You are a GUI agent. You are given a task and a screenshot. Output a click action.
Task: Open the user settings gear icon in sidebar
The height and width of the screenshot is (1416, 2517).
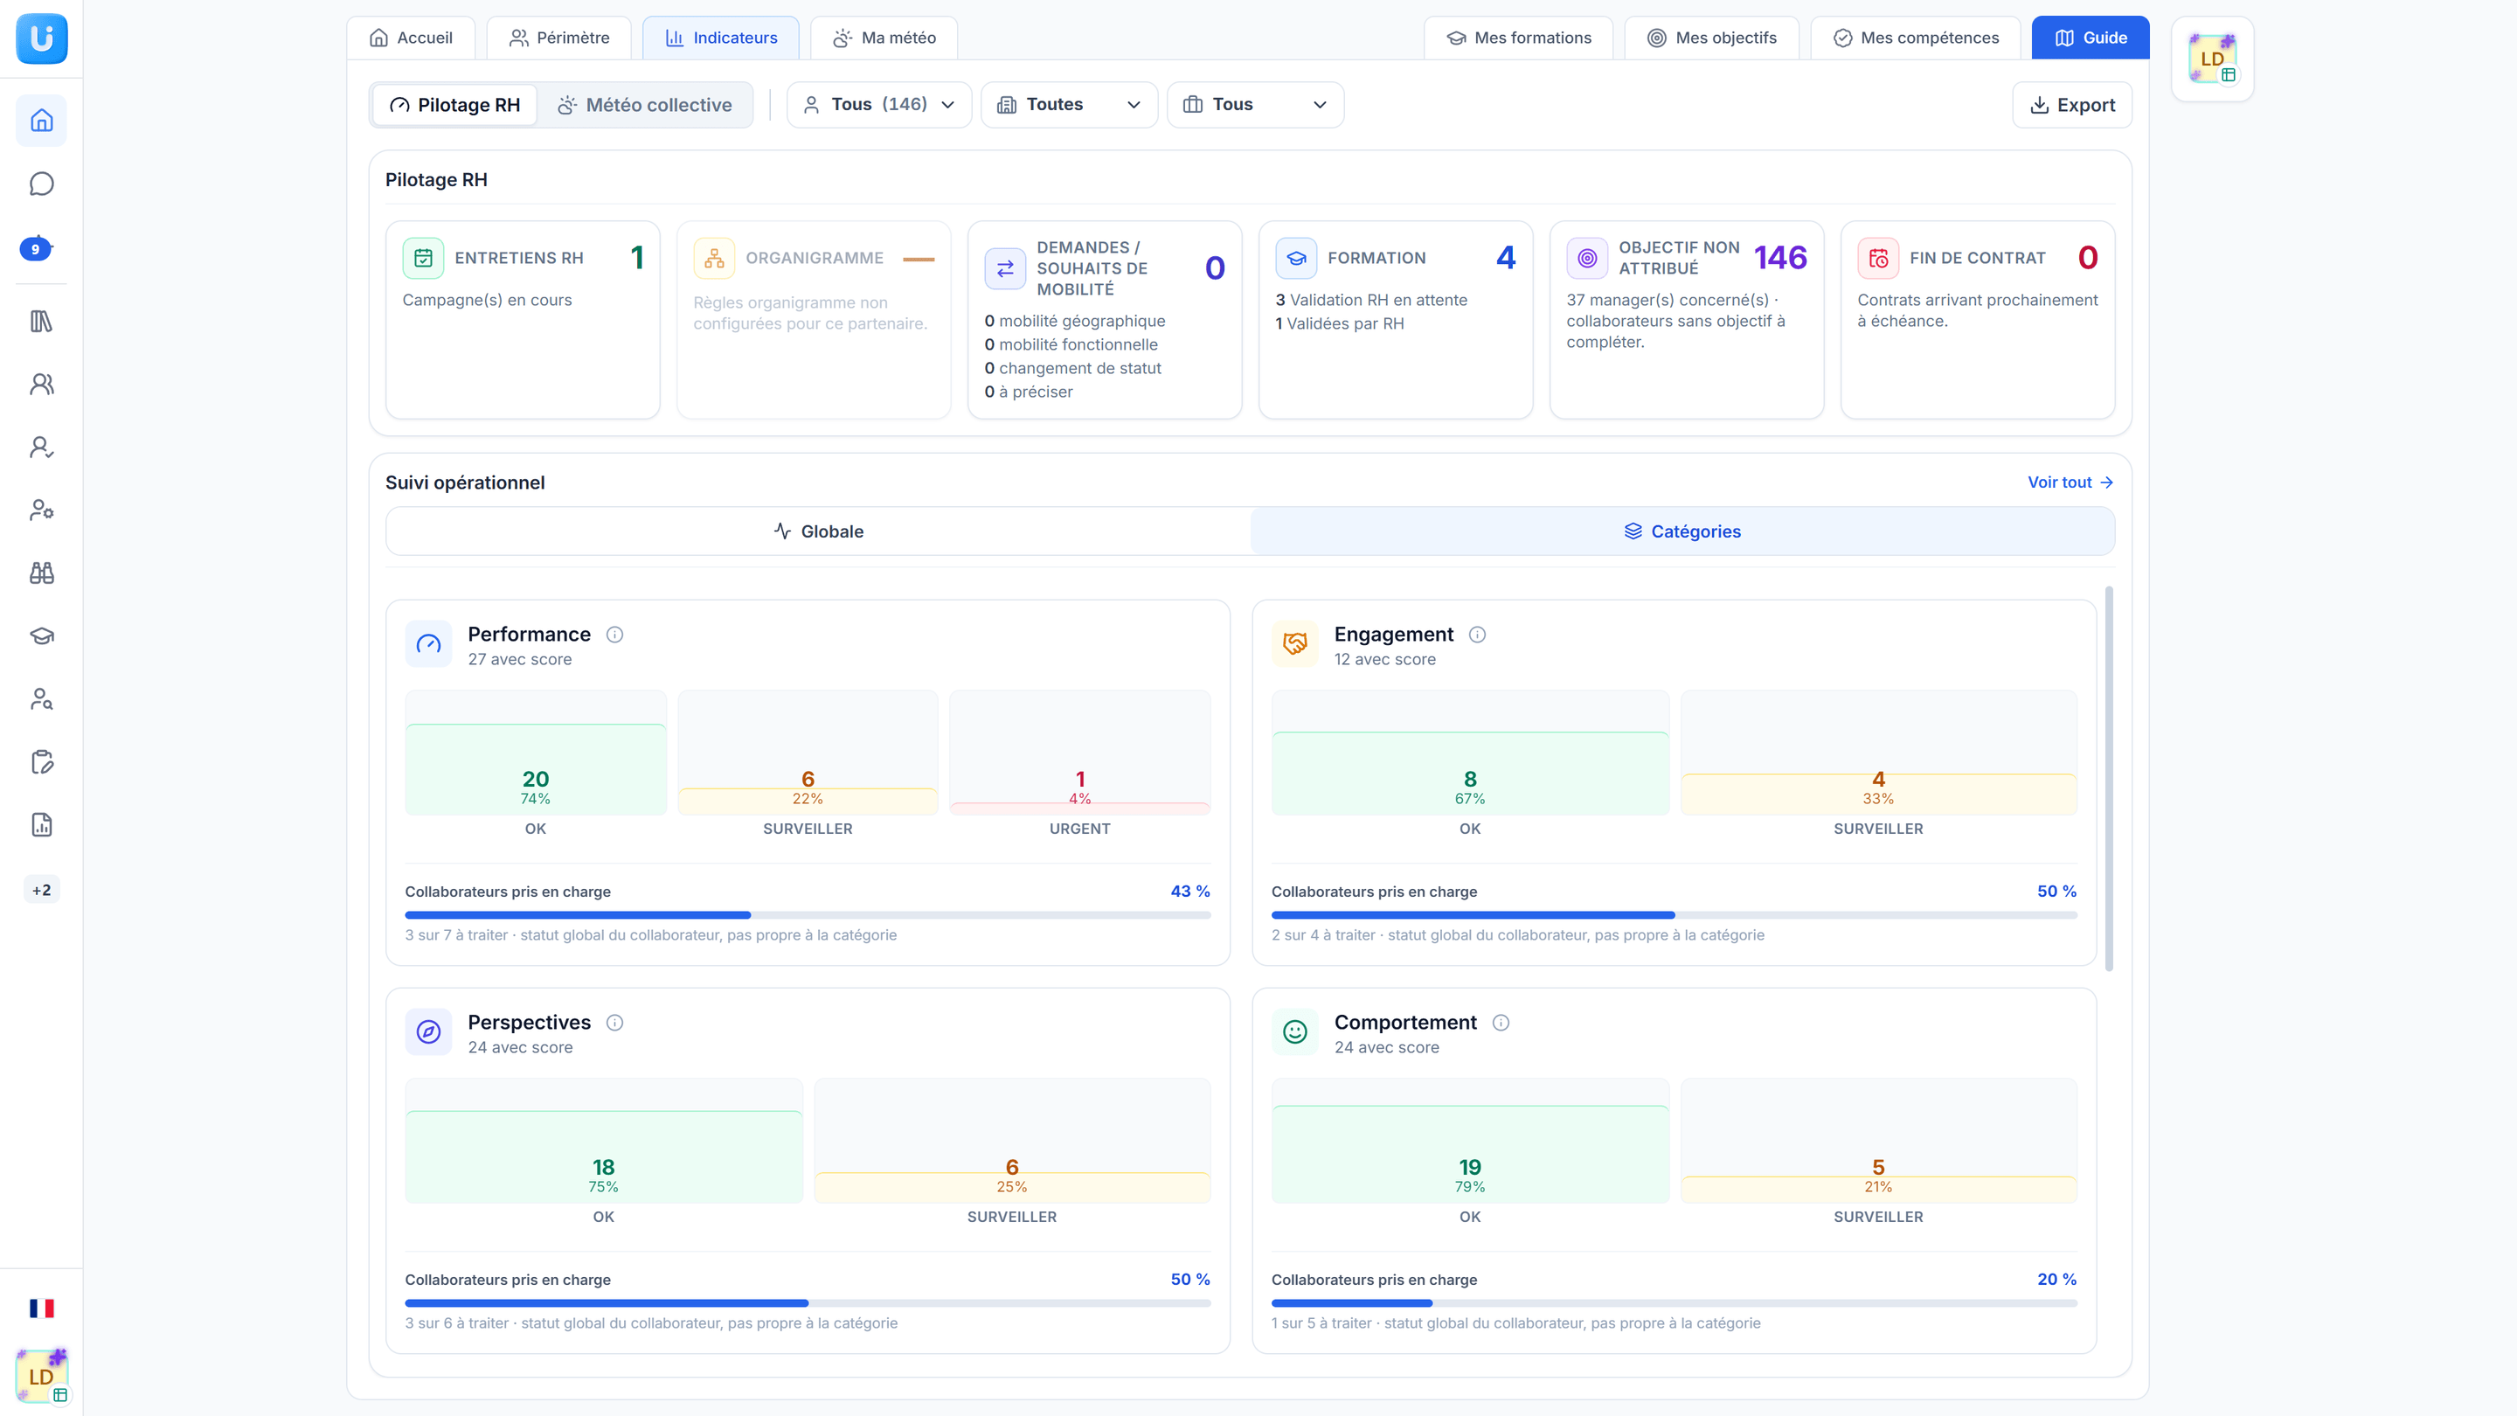[x=41, y=510]
